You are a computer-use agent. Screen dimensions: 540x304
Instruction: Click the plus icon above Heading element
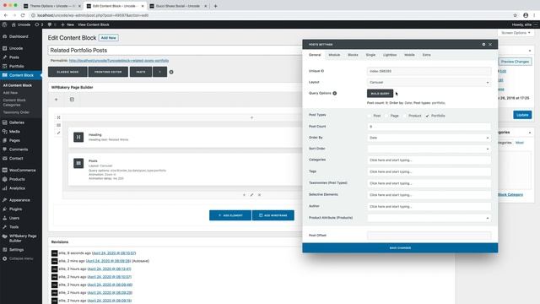pyautogui.click(x=251, y=117)
